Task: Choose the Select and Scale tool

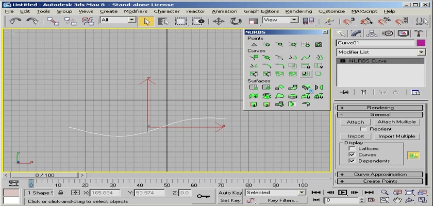Action: coord(253,21)
